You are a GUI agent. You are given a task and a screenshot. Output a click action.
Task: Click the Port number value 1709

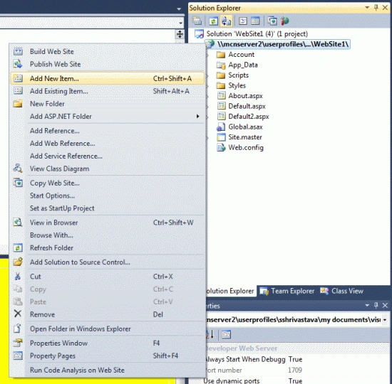click(295, 370)
